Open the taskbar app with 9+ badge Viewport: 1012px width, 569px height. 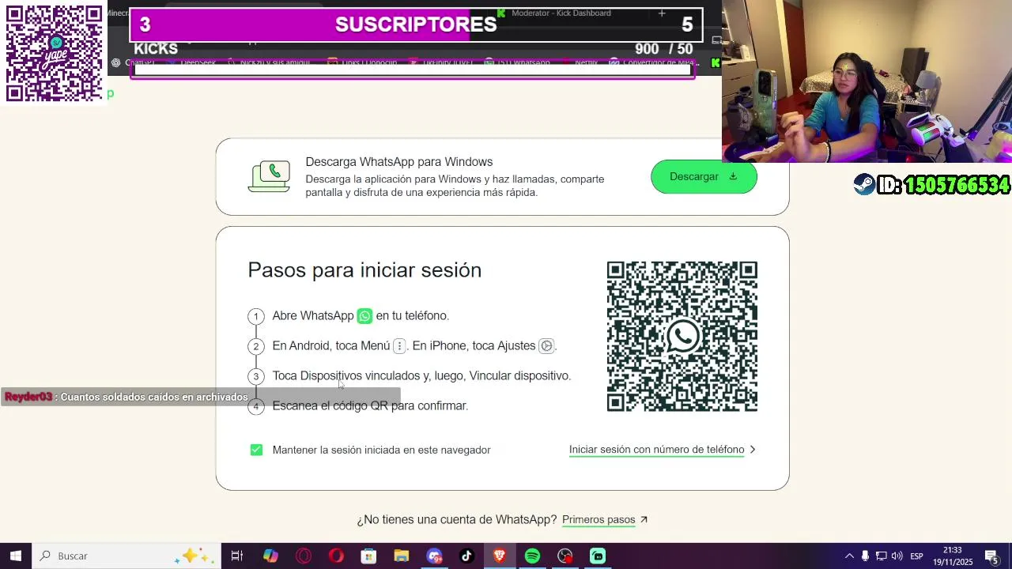434,556
